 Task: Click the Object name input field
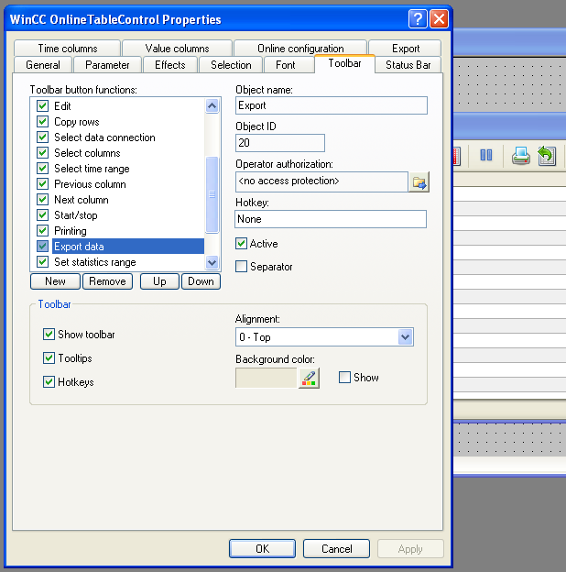[332, 105]
